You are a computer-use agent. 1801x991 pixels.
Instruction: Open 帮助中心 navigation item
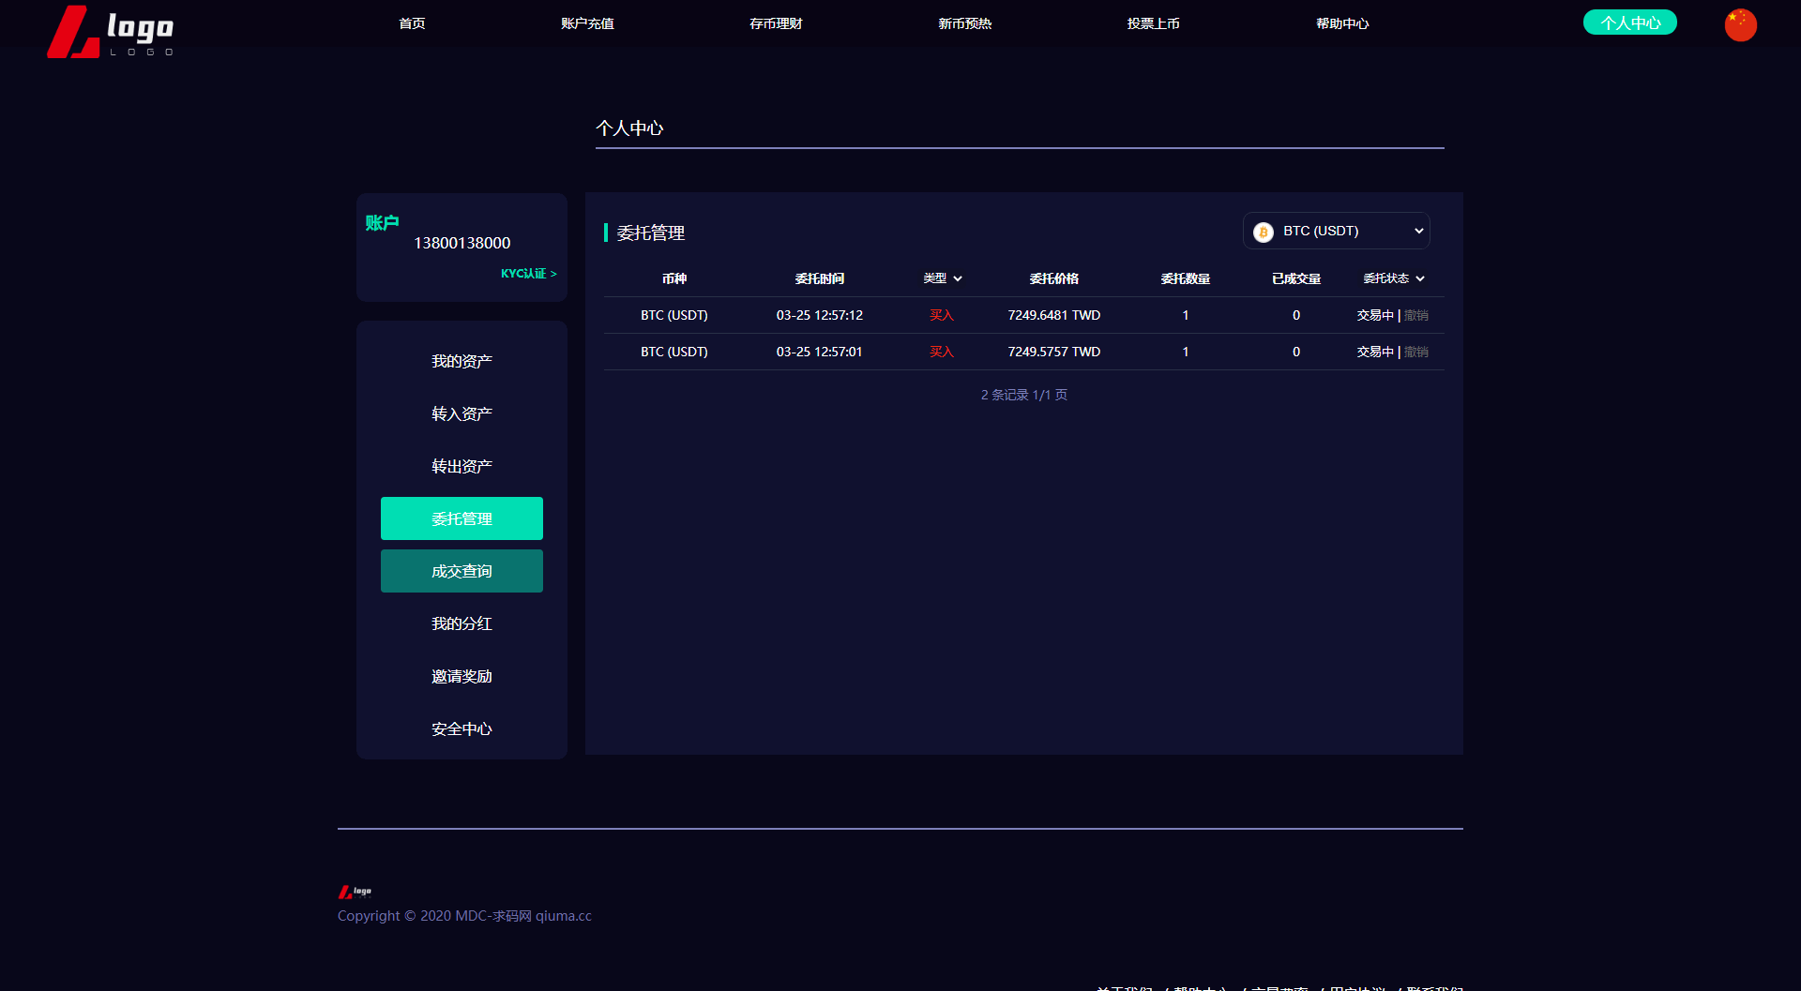[1341, 23]
